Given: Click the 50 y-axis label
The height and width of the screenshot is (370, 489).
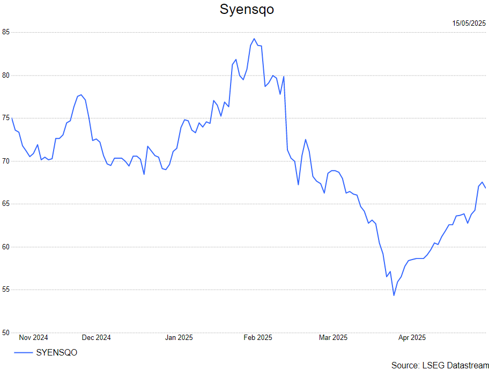Looking at the screenshot, I should click(x=5, y=332).
